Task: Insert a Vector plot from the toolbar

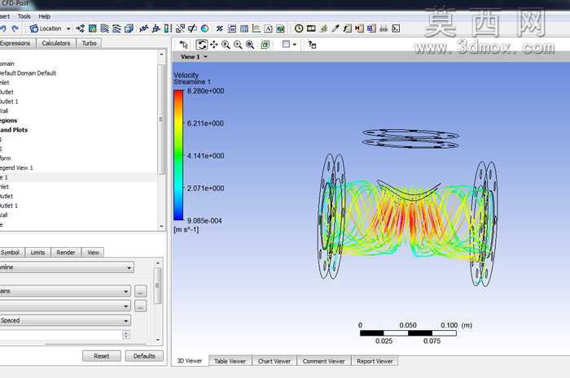Action: pyautogui.click(x=81, y=28)
